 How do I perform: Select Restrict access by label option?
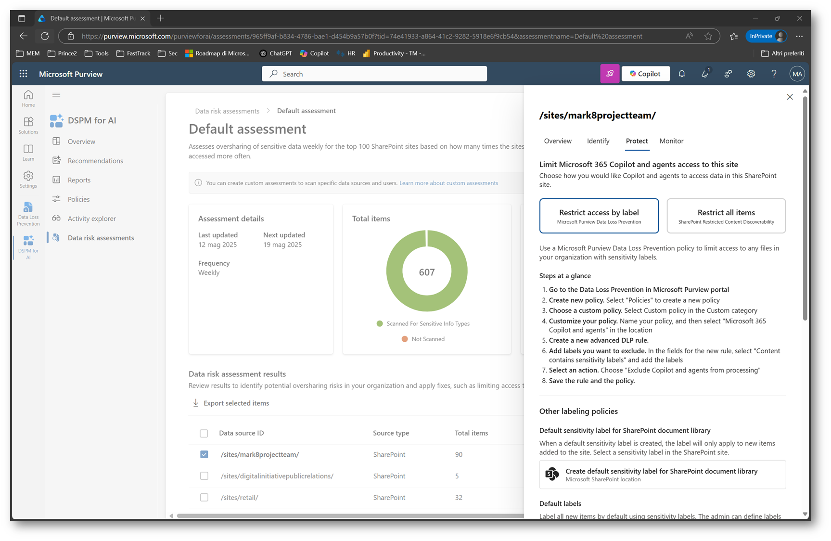click(x=599, y=216)
